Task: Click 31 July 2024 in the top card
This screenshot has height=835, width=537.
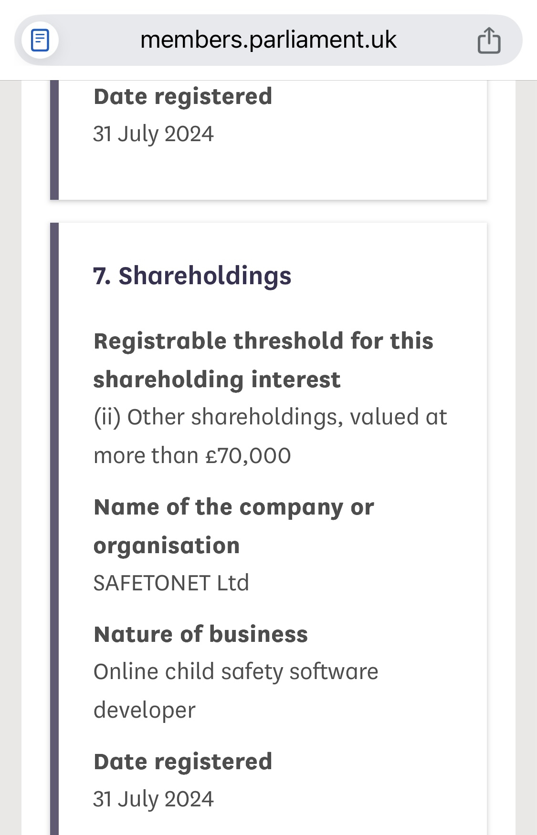Action: coord(153,134)
